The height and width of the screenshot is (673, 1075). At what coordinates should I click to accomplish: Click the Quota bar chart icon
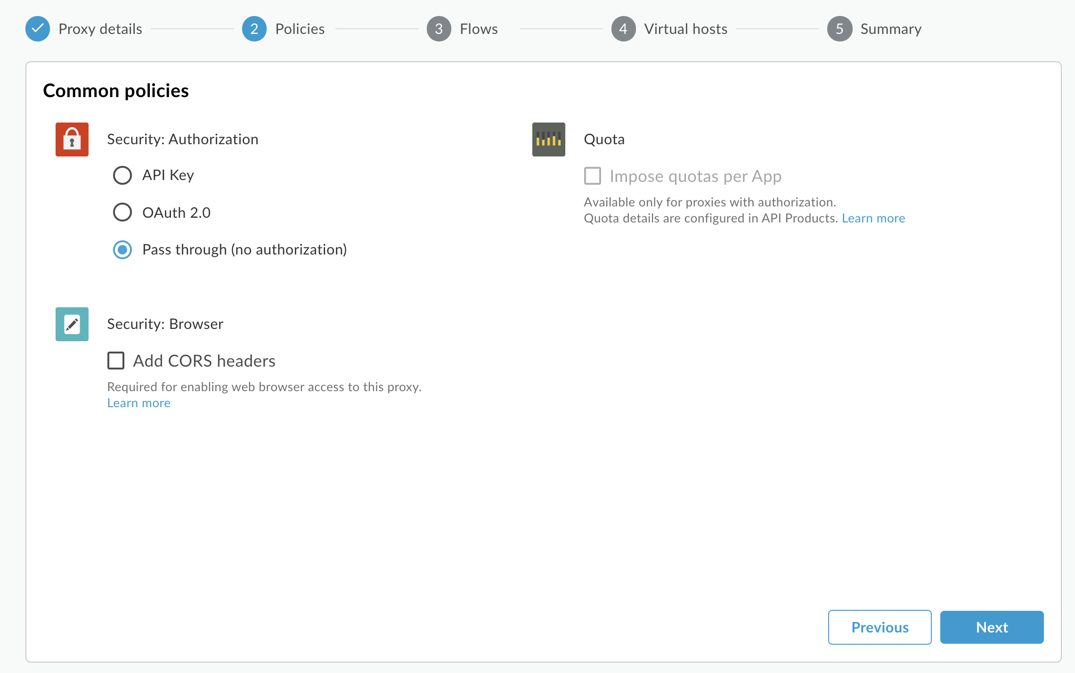coord(548,139)
